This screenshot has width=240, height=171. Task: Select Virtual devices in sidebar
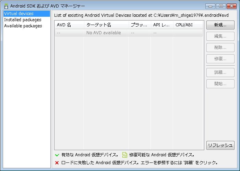tap(27, 13)
